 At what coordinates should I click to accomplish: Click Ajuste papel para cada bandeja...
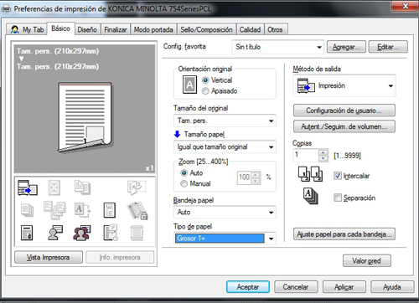click(344, 234)
